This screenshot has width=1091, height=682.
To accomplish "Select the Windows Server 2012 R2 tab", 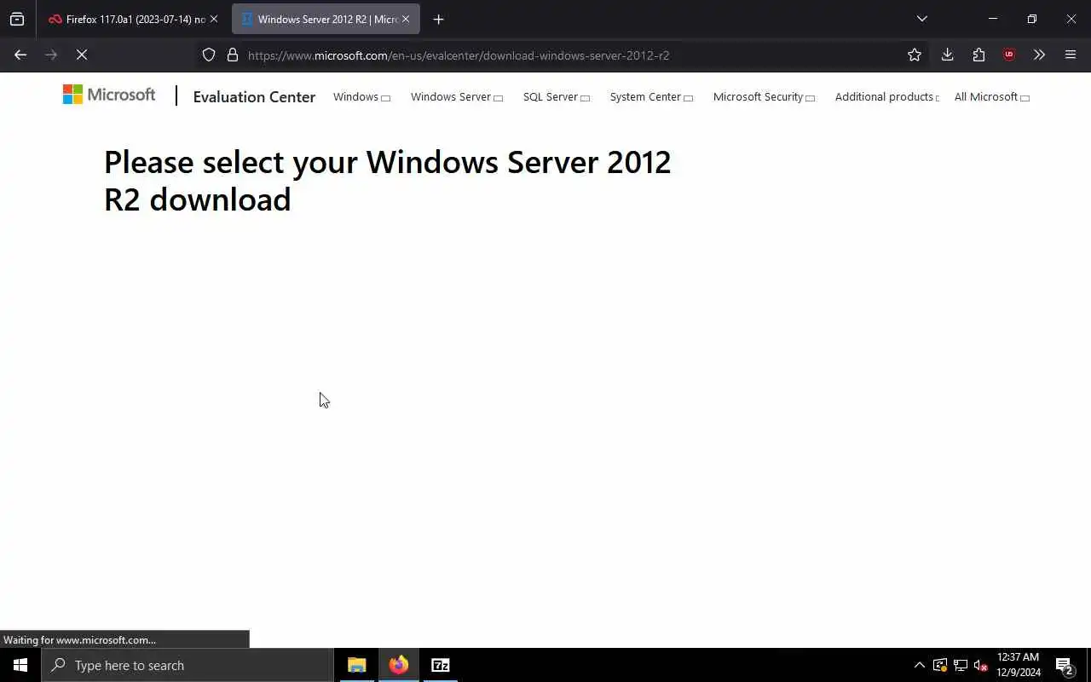I will 326,19.
